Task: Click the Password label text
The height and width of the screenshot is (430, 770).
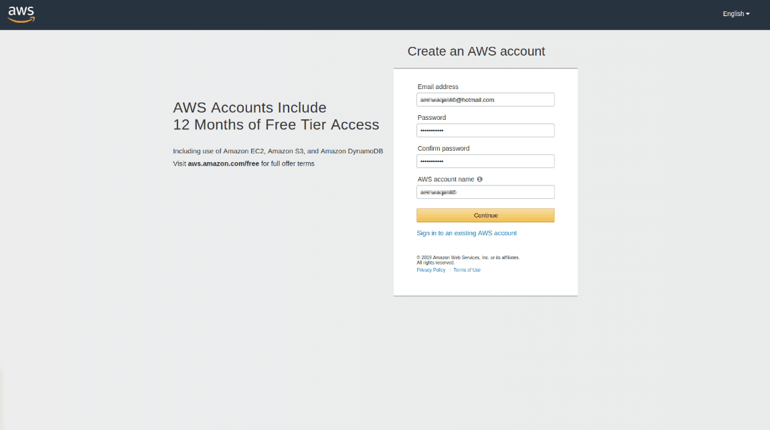Action: (431, 118)
